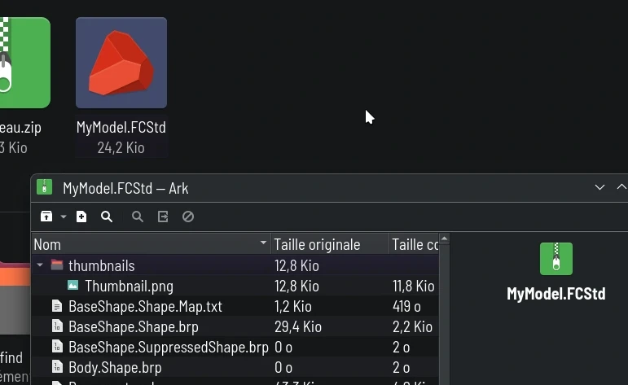The width and height of the screenshot is (628, 385).
Task: Select Body.Shape.brp entry
Action: click(x=115, y=368)
